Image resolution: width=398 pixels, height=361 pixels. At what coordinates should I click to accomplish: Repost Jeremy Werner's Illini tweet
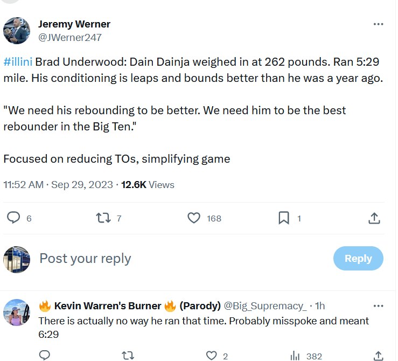(103, 218)
